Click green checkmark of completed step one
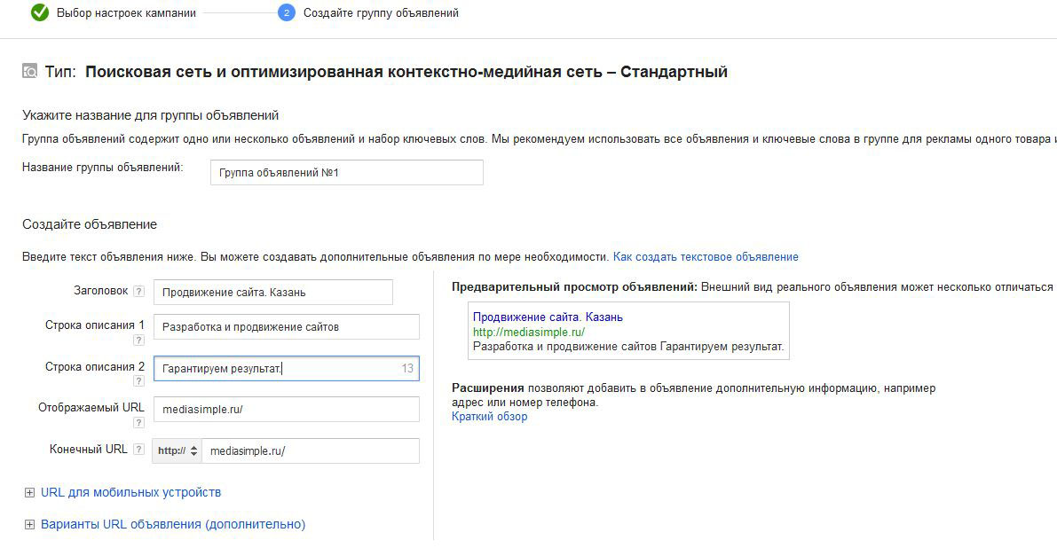 (39, 13)
